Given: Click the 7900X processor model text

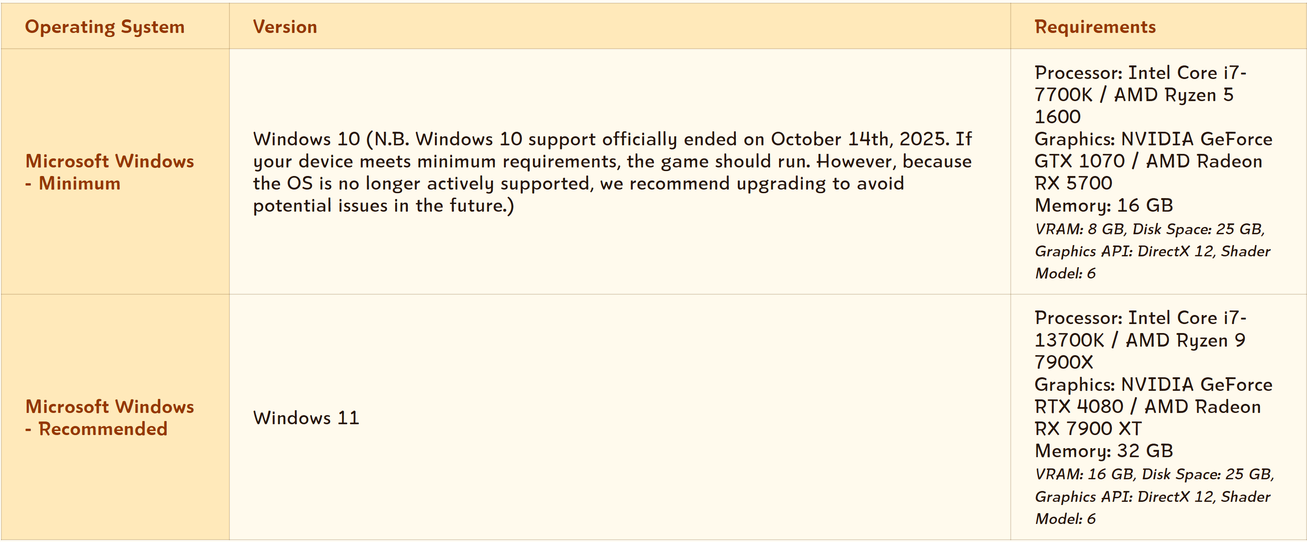Looking at the screenshot, I should (1064, 362).
